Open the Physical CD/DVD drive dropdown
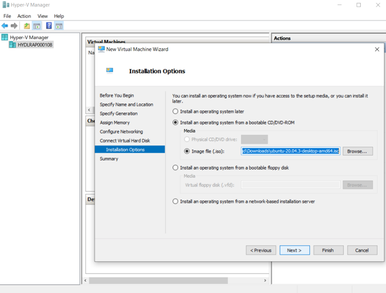The image size is (386, 293). (x=254, y=139)
